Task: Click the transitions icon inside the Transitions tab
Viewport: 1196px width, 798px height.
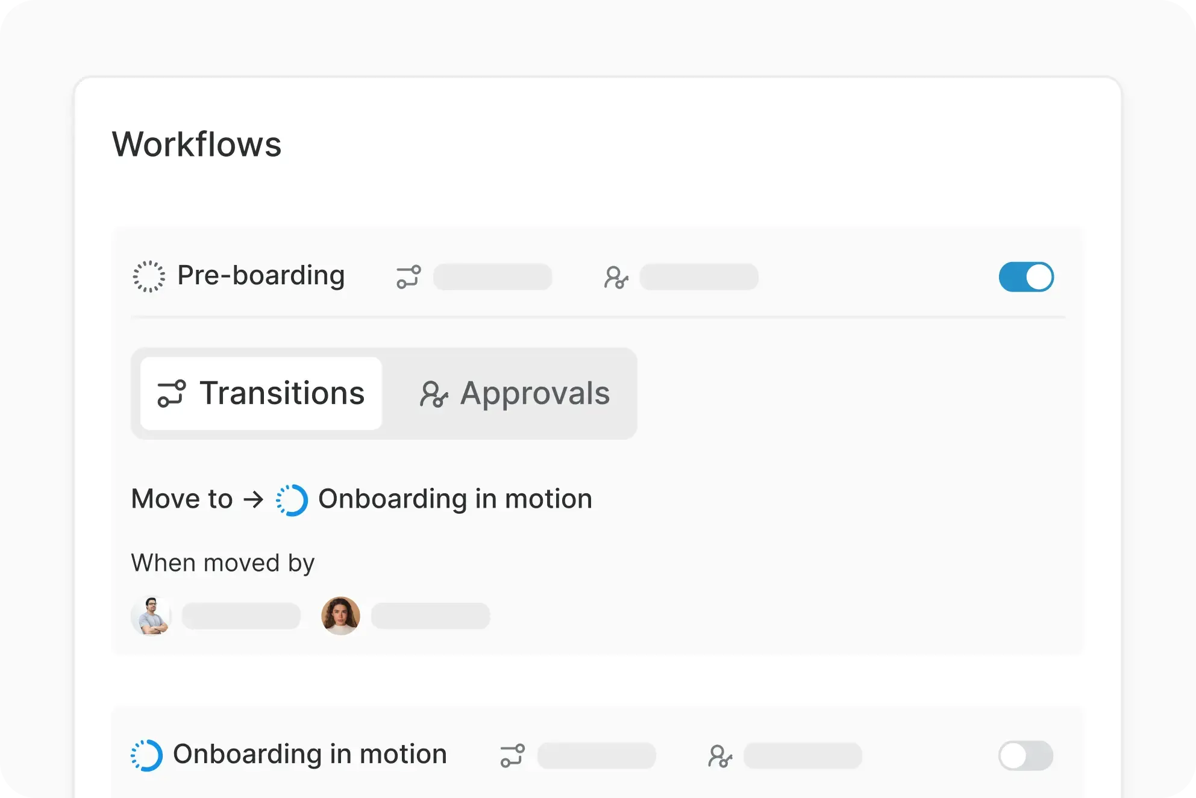Action: 171,393
